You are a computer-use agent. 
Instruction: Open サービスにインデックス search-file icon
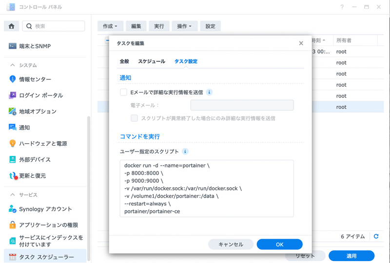point(13,241)
